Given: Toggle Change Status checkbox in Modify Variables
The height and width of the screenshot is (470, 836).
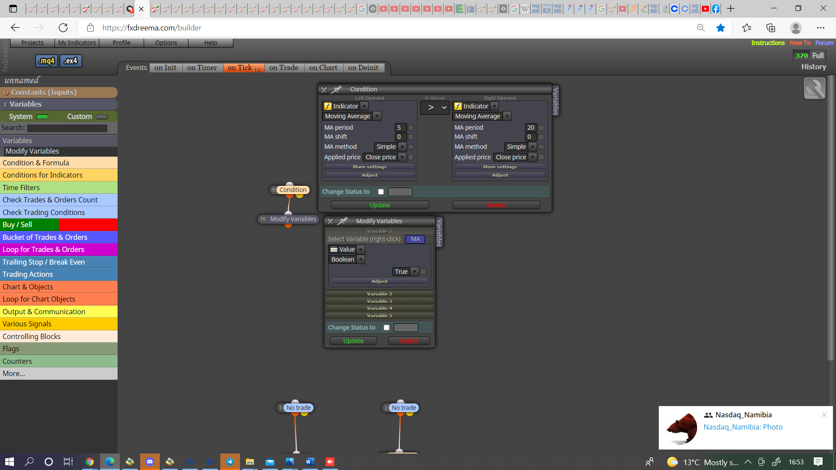Looking at the screenshot, I should pyautogui.click(x=387, y=328).
